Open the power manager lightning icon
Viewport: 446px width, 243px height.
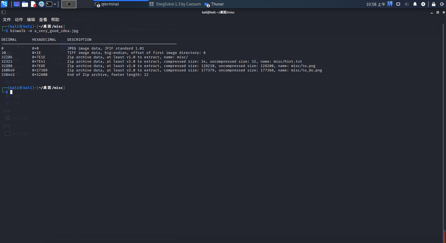click(423, 4)
